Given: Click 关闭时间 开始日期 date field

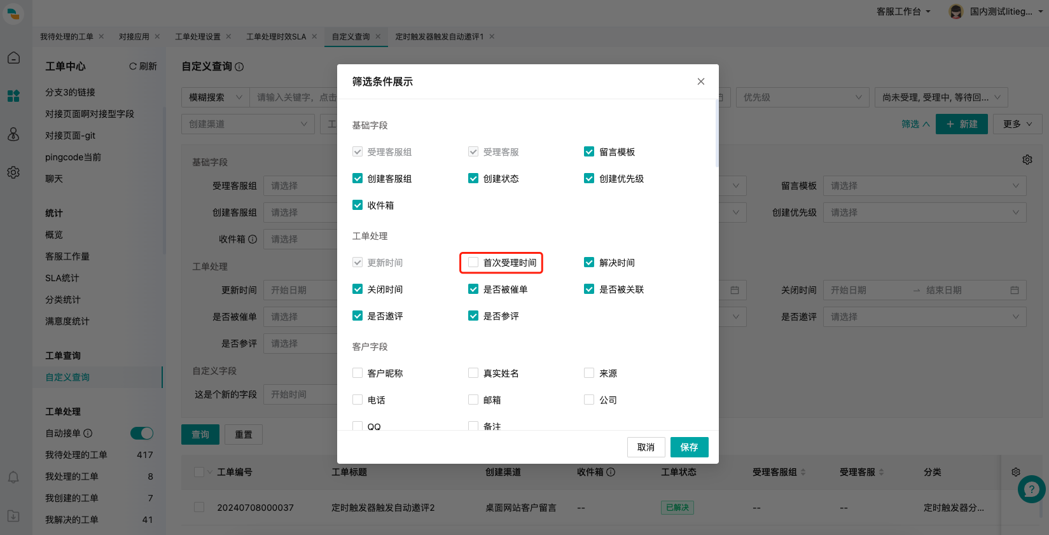Looking at the screenshot, I should tap(868, 290).
